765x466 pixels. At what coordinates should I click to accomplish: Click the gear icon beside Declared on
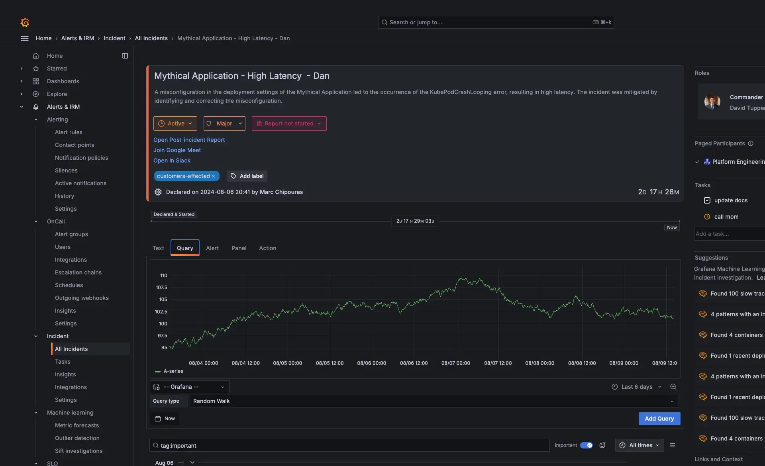pos(158,192)
